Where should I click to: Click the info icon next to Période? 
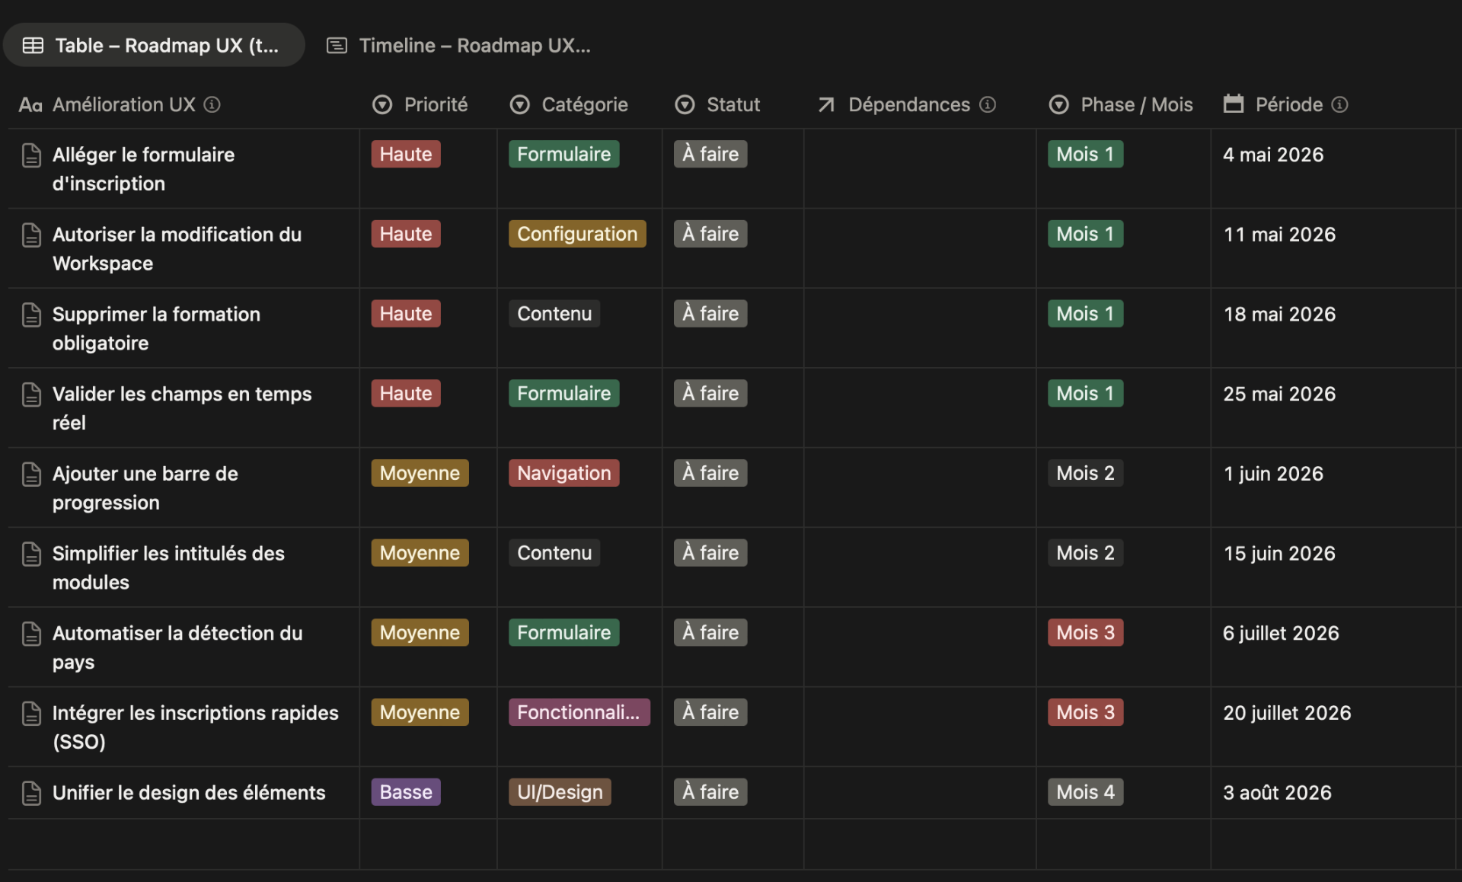pos(1340,104)
